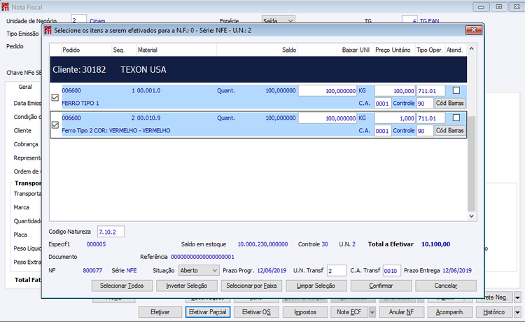Screen dimensions: 525x322
Task: Click Impostos button
Action: [x=305, y=312]
